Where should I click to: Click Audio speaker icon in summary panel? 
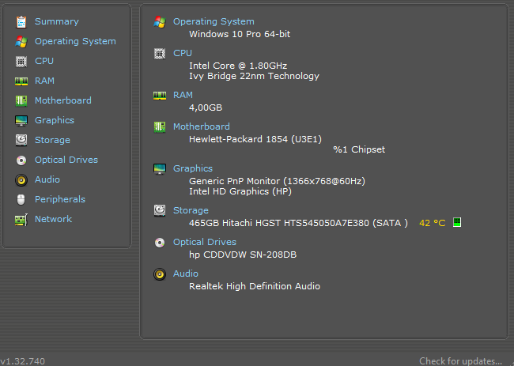(x=160, y=274)
